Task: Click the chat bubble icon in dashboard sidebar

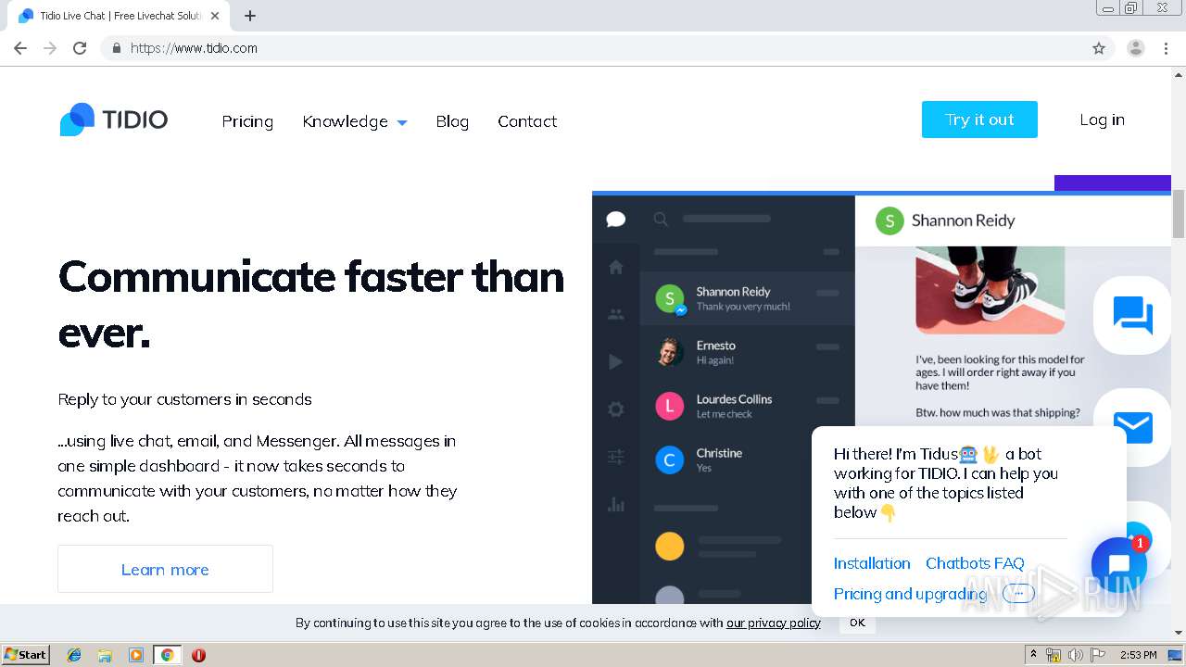Action: (x=616, y=220)
